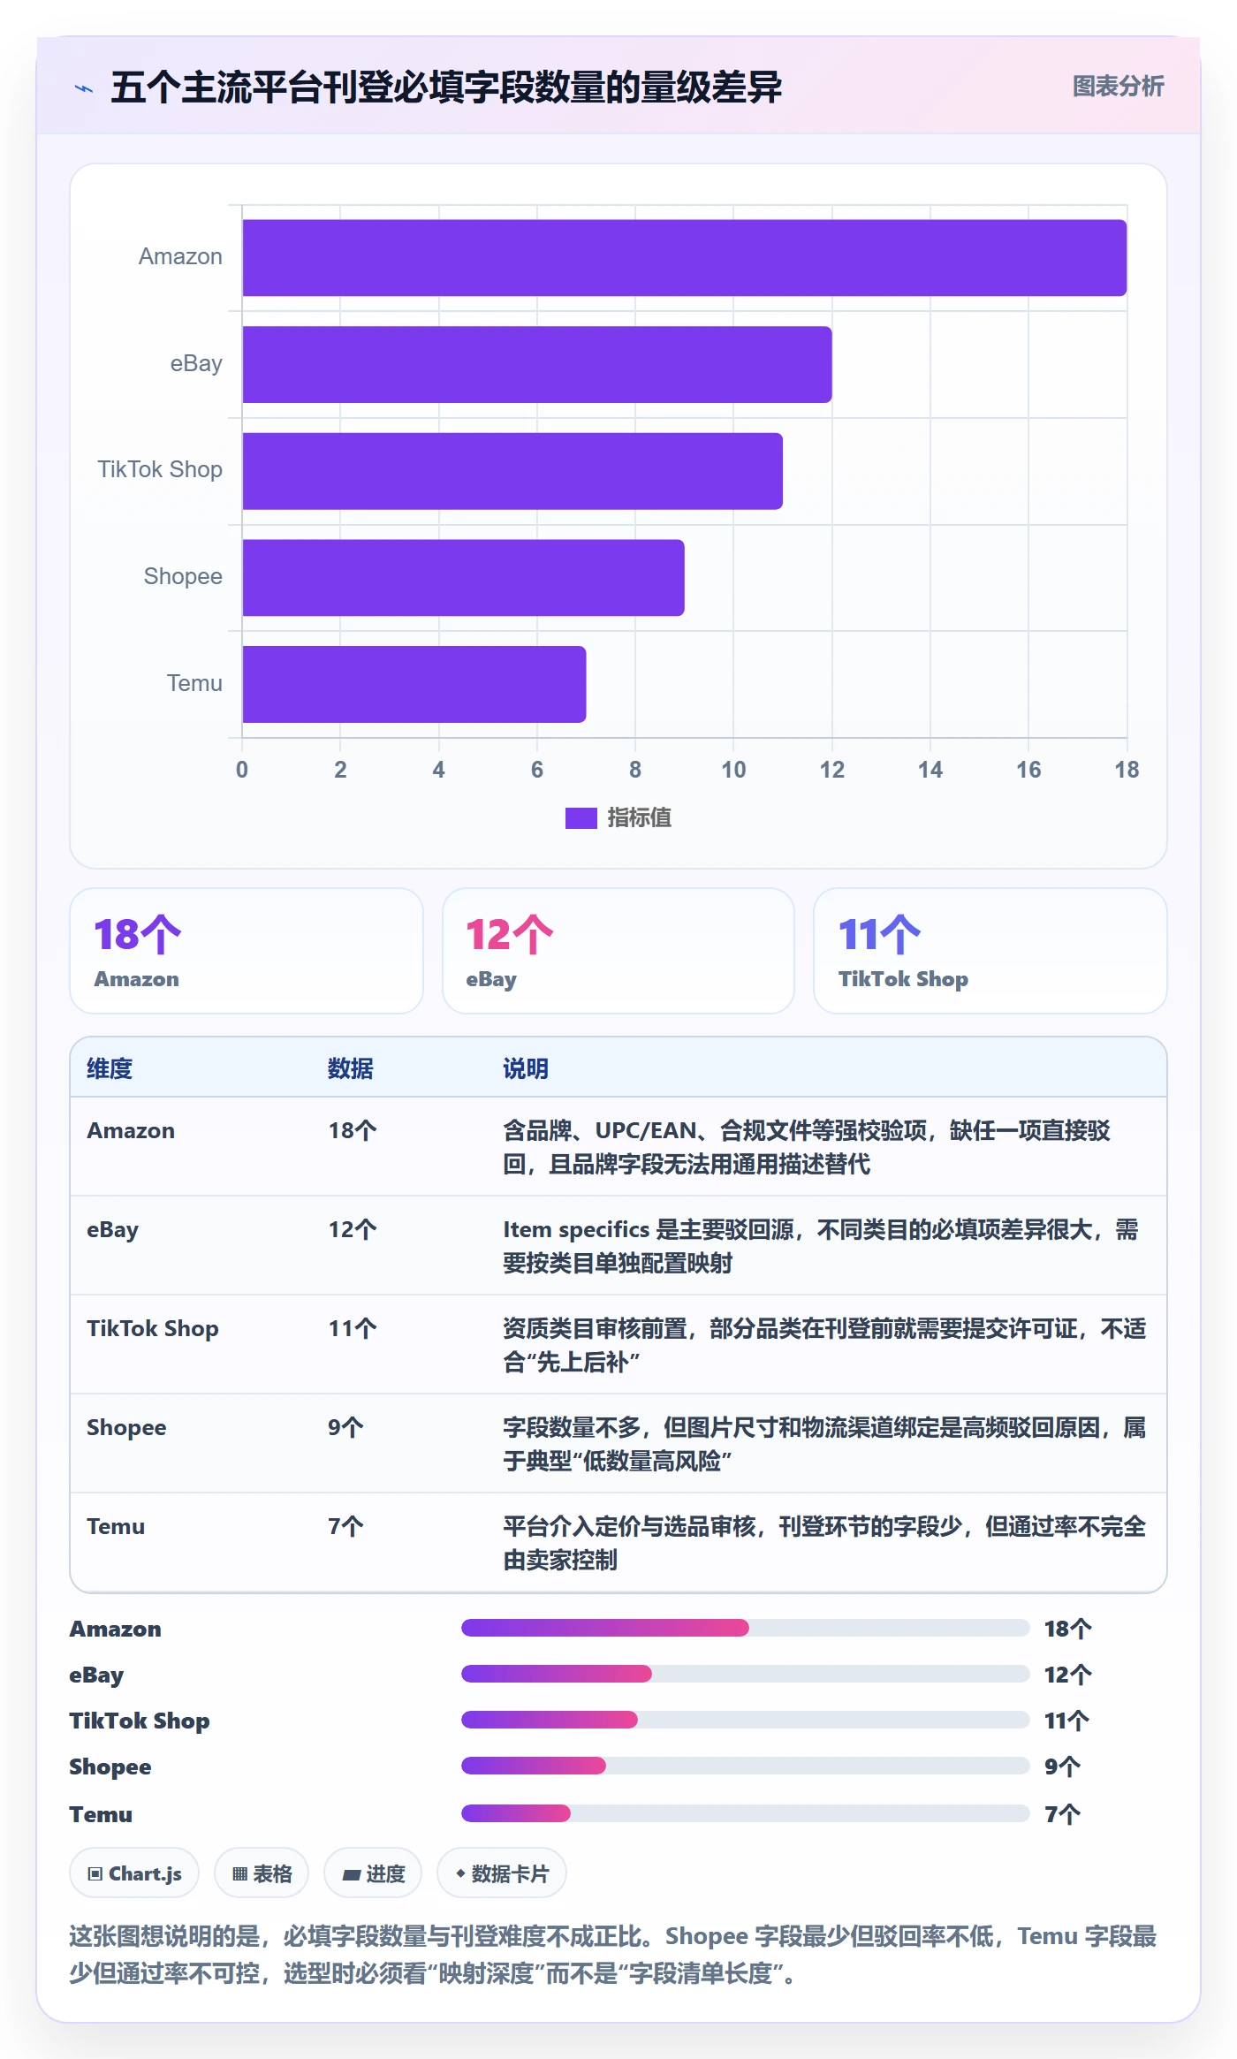1237x2059 pixels.
Task: Click the 指标值 legend label
Action: (x=639, y=818)
